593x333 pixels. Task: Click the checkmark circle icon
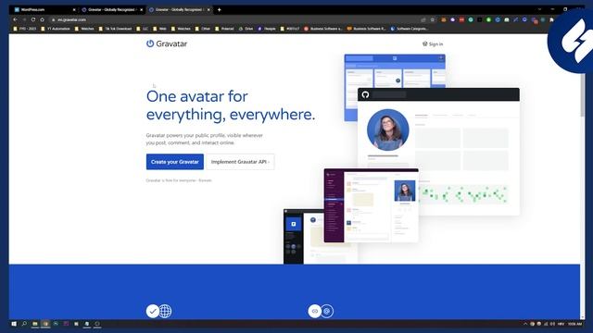[153, 311]
